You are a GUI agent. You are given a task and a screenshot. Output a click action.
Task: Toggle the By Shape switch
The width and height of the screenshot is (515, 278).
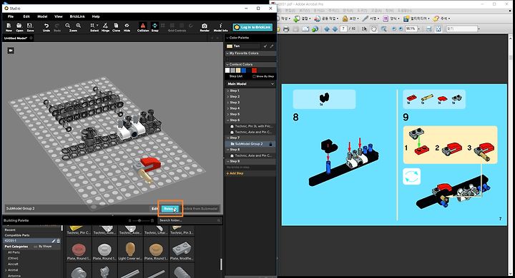[x=36, y=246]
